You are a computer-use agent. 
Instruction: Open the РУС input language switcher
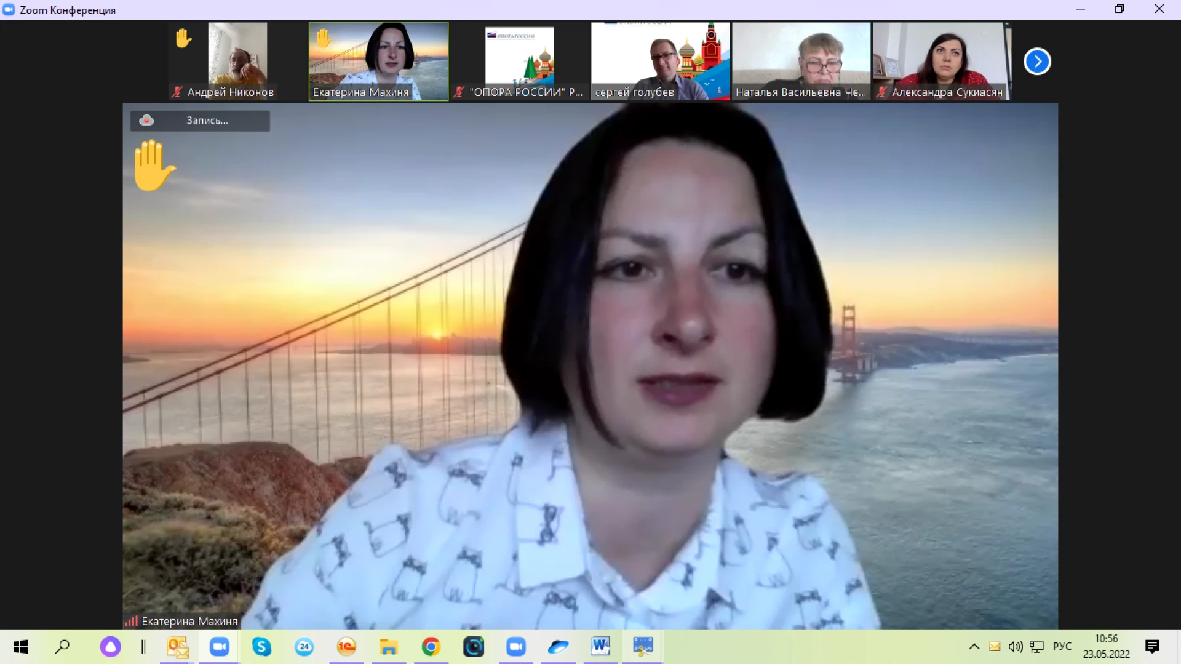(x=1062, y=647)
